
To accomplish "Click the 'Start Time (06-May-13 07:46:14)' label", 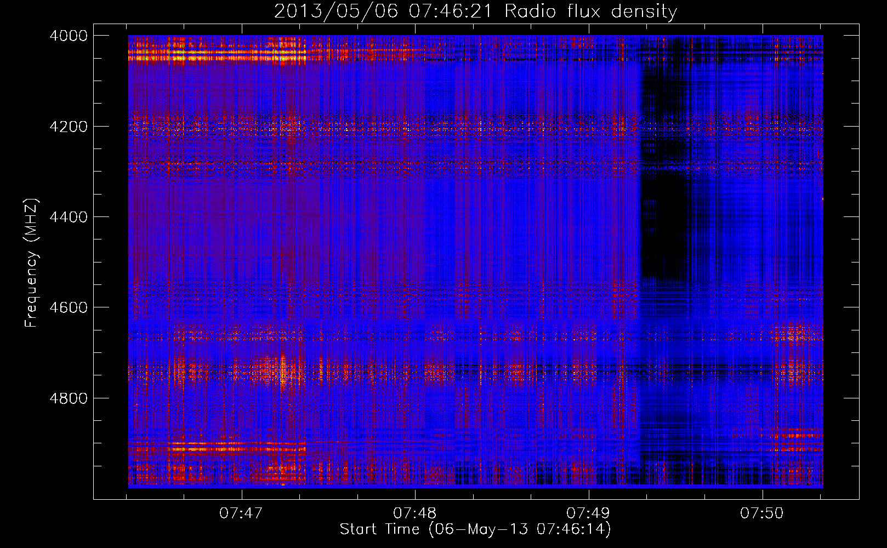I will click(475, 529).
